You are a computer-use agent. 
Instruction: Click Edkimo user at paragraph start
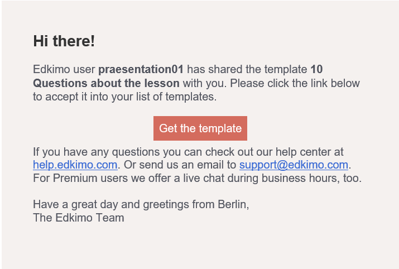tap(64, 69)
